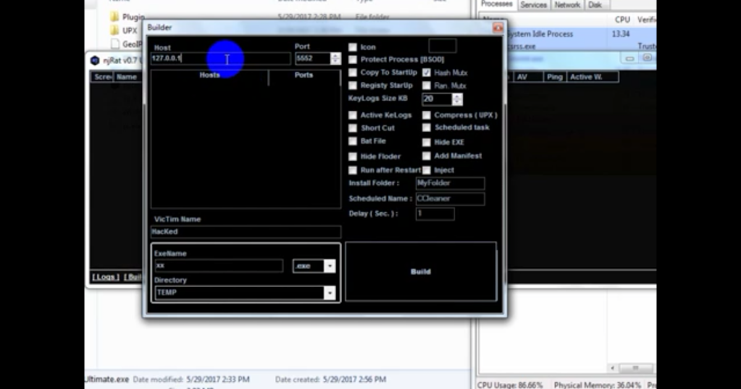Click the [Logs] link in njRat window
This screenshot has width=741, height=389.
[106, 277]
